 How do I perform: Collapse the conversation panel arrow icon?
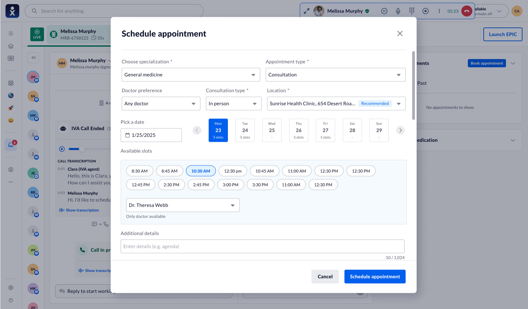click(33, 58)
